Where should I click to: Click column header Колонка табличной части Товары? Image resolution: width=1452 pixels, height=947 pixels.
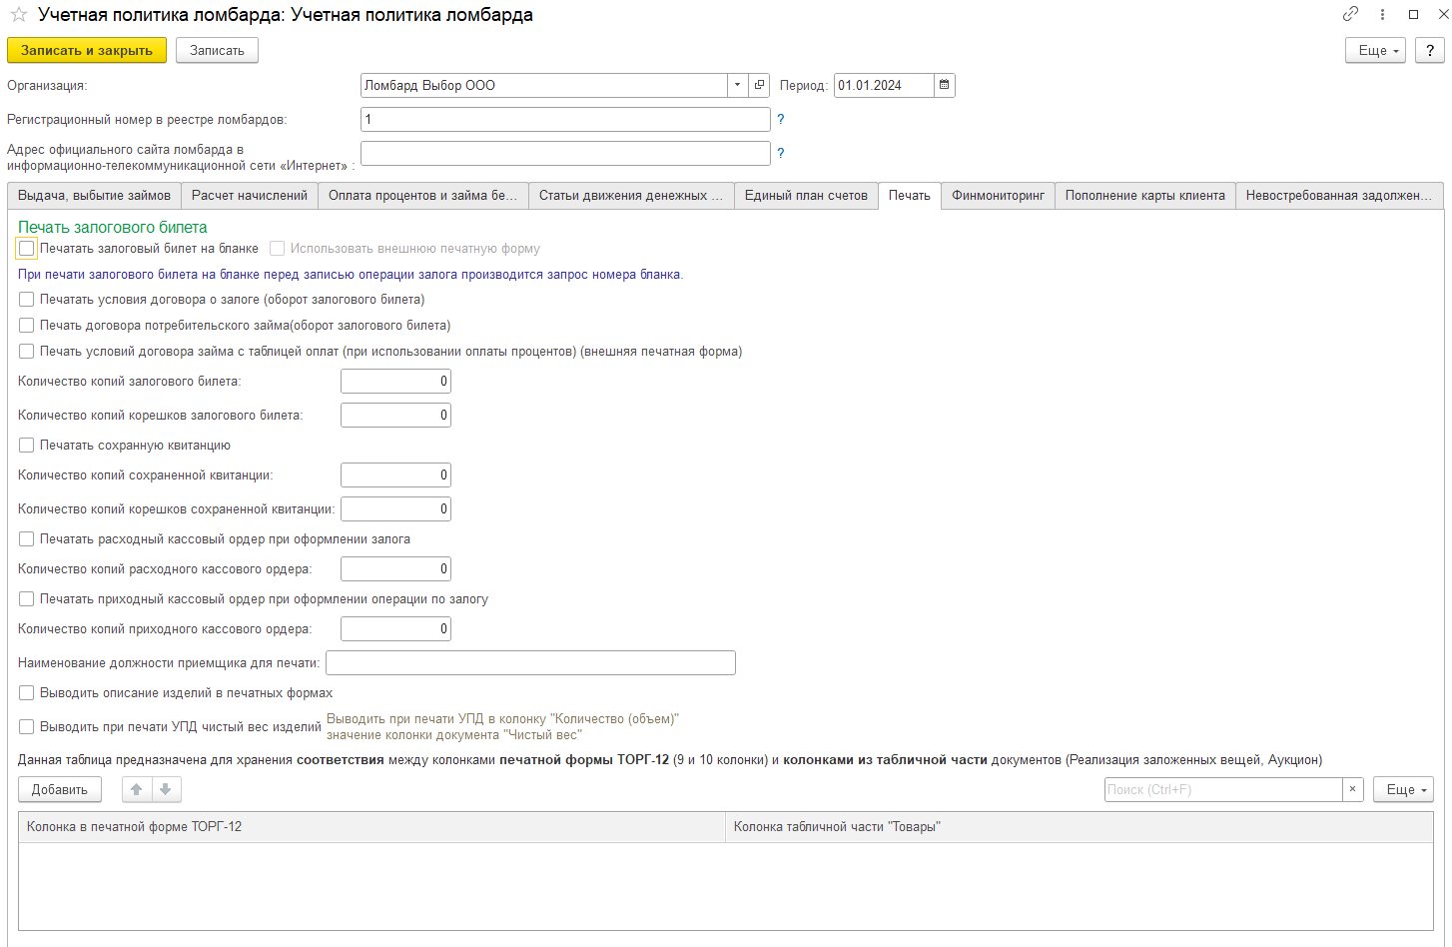(1079, 826)
